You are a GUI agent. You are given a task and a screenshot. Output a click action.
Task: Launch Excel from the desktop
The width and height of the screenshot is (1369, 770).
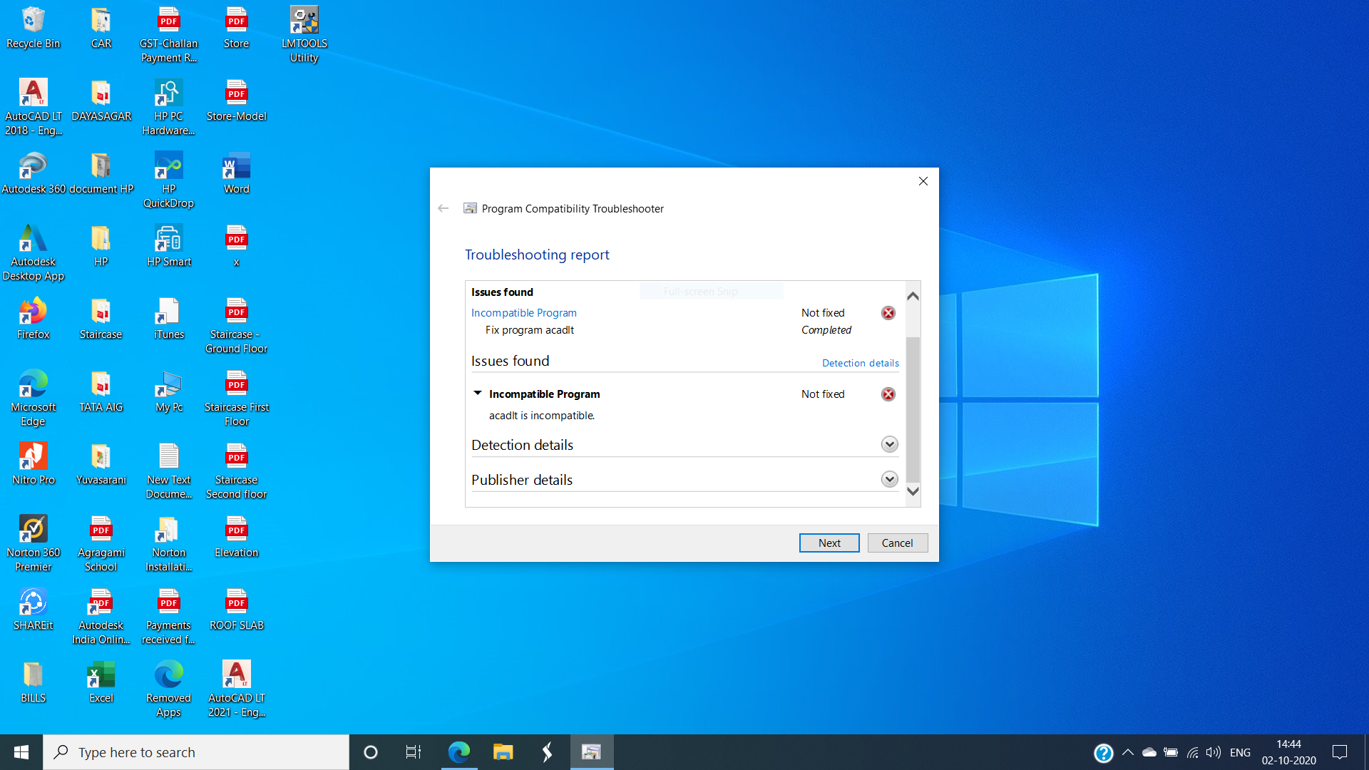pyautogui.click(x=101, y=674)
